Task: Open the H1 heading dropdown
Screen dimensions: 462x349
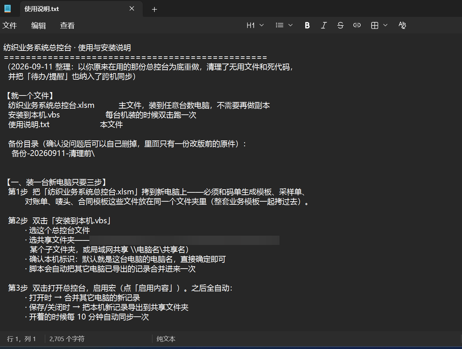Action: [x=255, y=25]
